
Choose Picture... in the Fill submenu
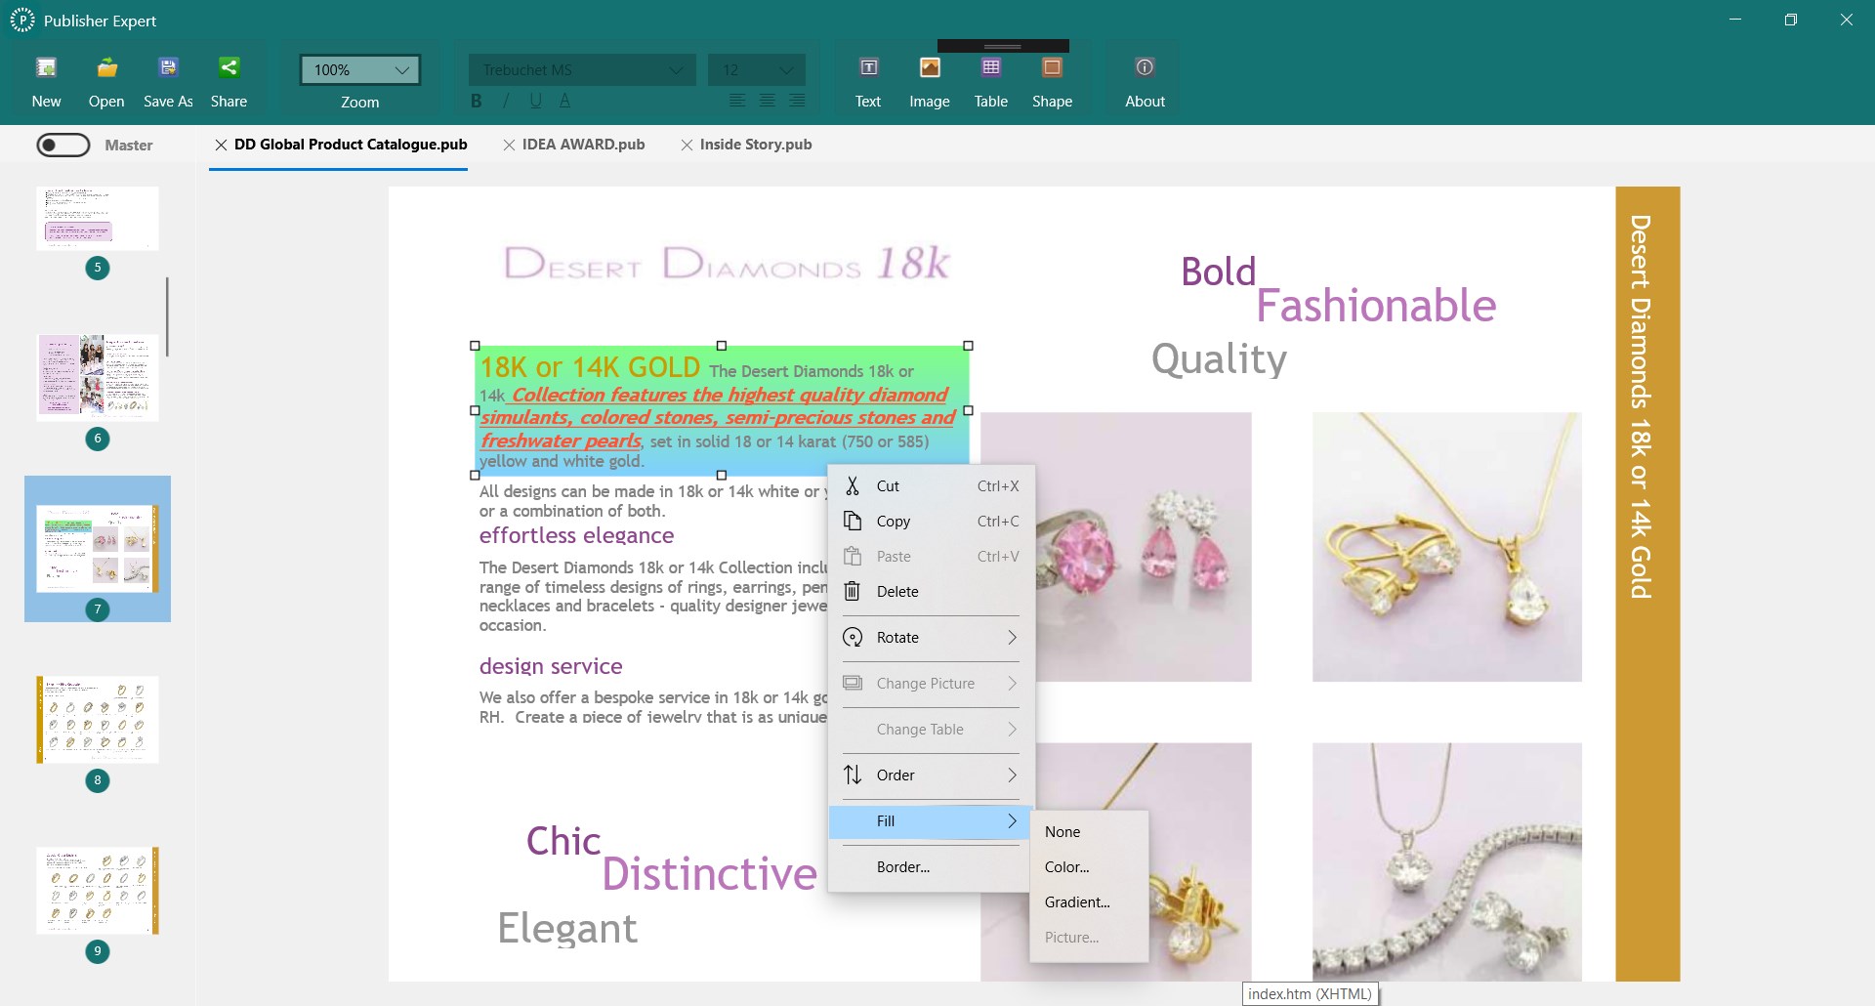coord(1089,938)
